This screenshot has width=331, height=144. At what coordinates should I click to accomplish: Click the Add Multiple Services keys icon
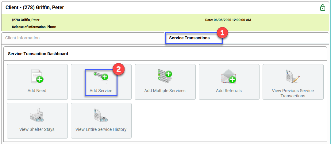pos(165,76)
